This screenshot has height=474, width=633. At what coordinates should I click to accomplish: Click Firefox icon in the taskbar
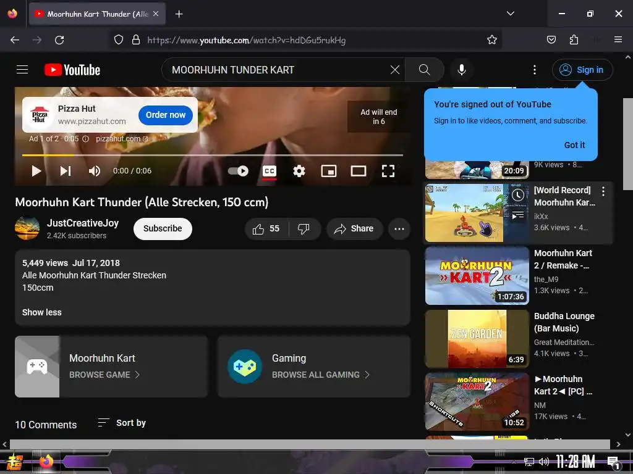[x=46, y=461]
